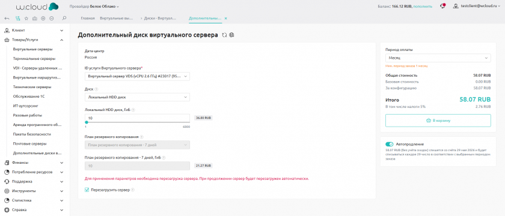The height and width of the screenshot is (216, 505).
Task: Open Виртуальные маршрутиз... in sidebar
Action: 37,77
